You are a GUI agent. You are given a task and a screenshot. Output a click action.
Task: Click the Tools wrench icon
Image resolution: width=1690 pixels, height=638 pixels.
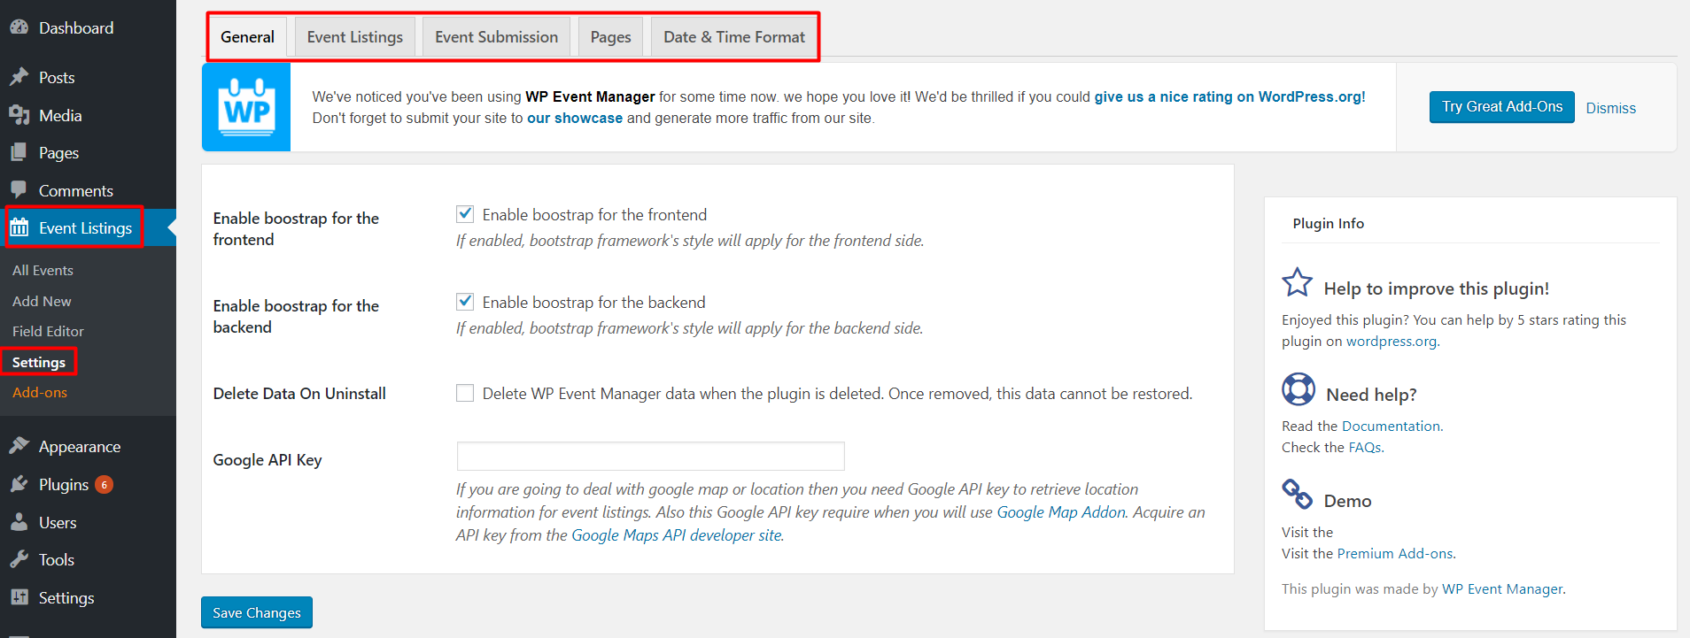tap(19, 559)
